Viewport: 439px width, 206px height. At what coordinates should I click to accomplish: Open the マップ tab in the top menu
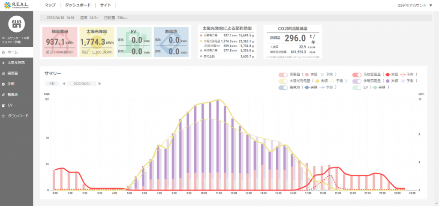click(x=50, y=6)
